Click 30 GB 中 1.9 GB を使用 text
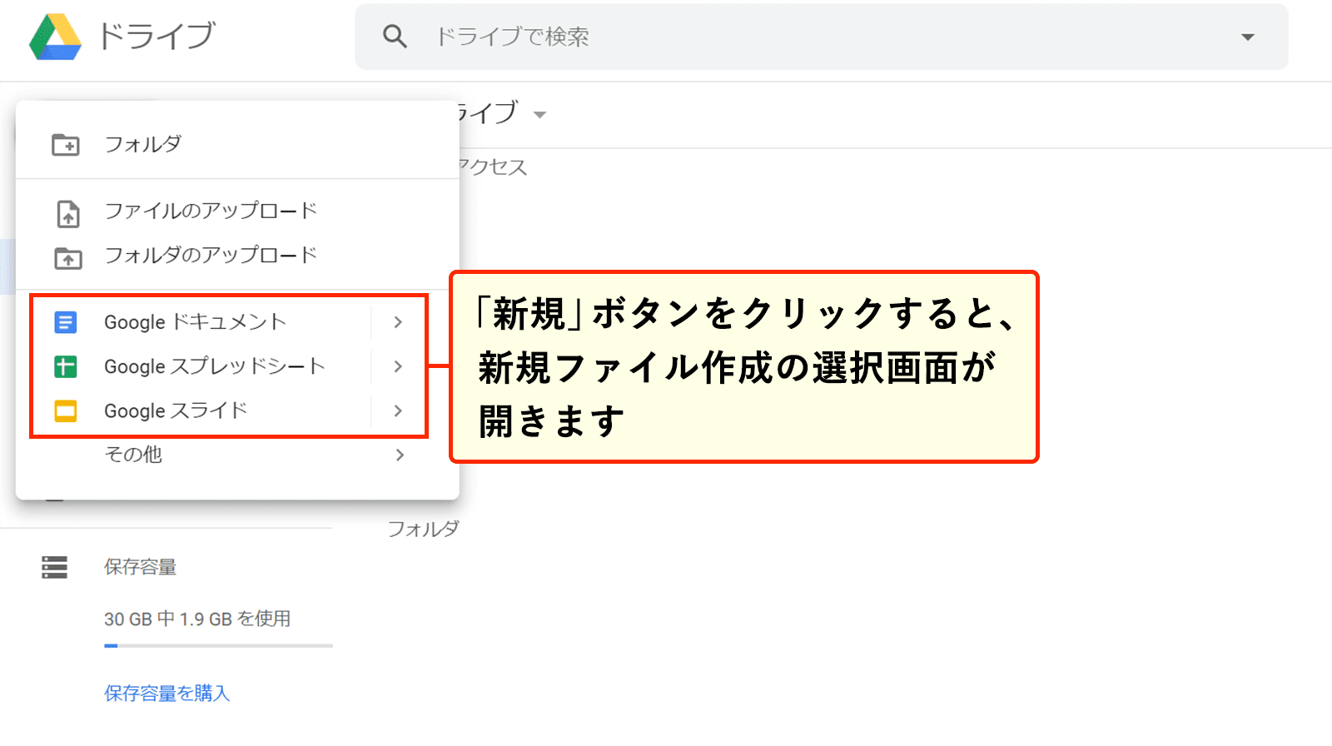This screenshot has width=1332, height=746. tap(197, 619)
